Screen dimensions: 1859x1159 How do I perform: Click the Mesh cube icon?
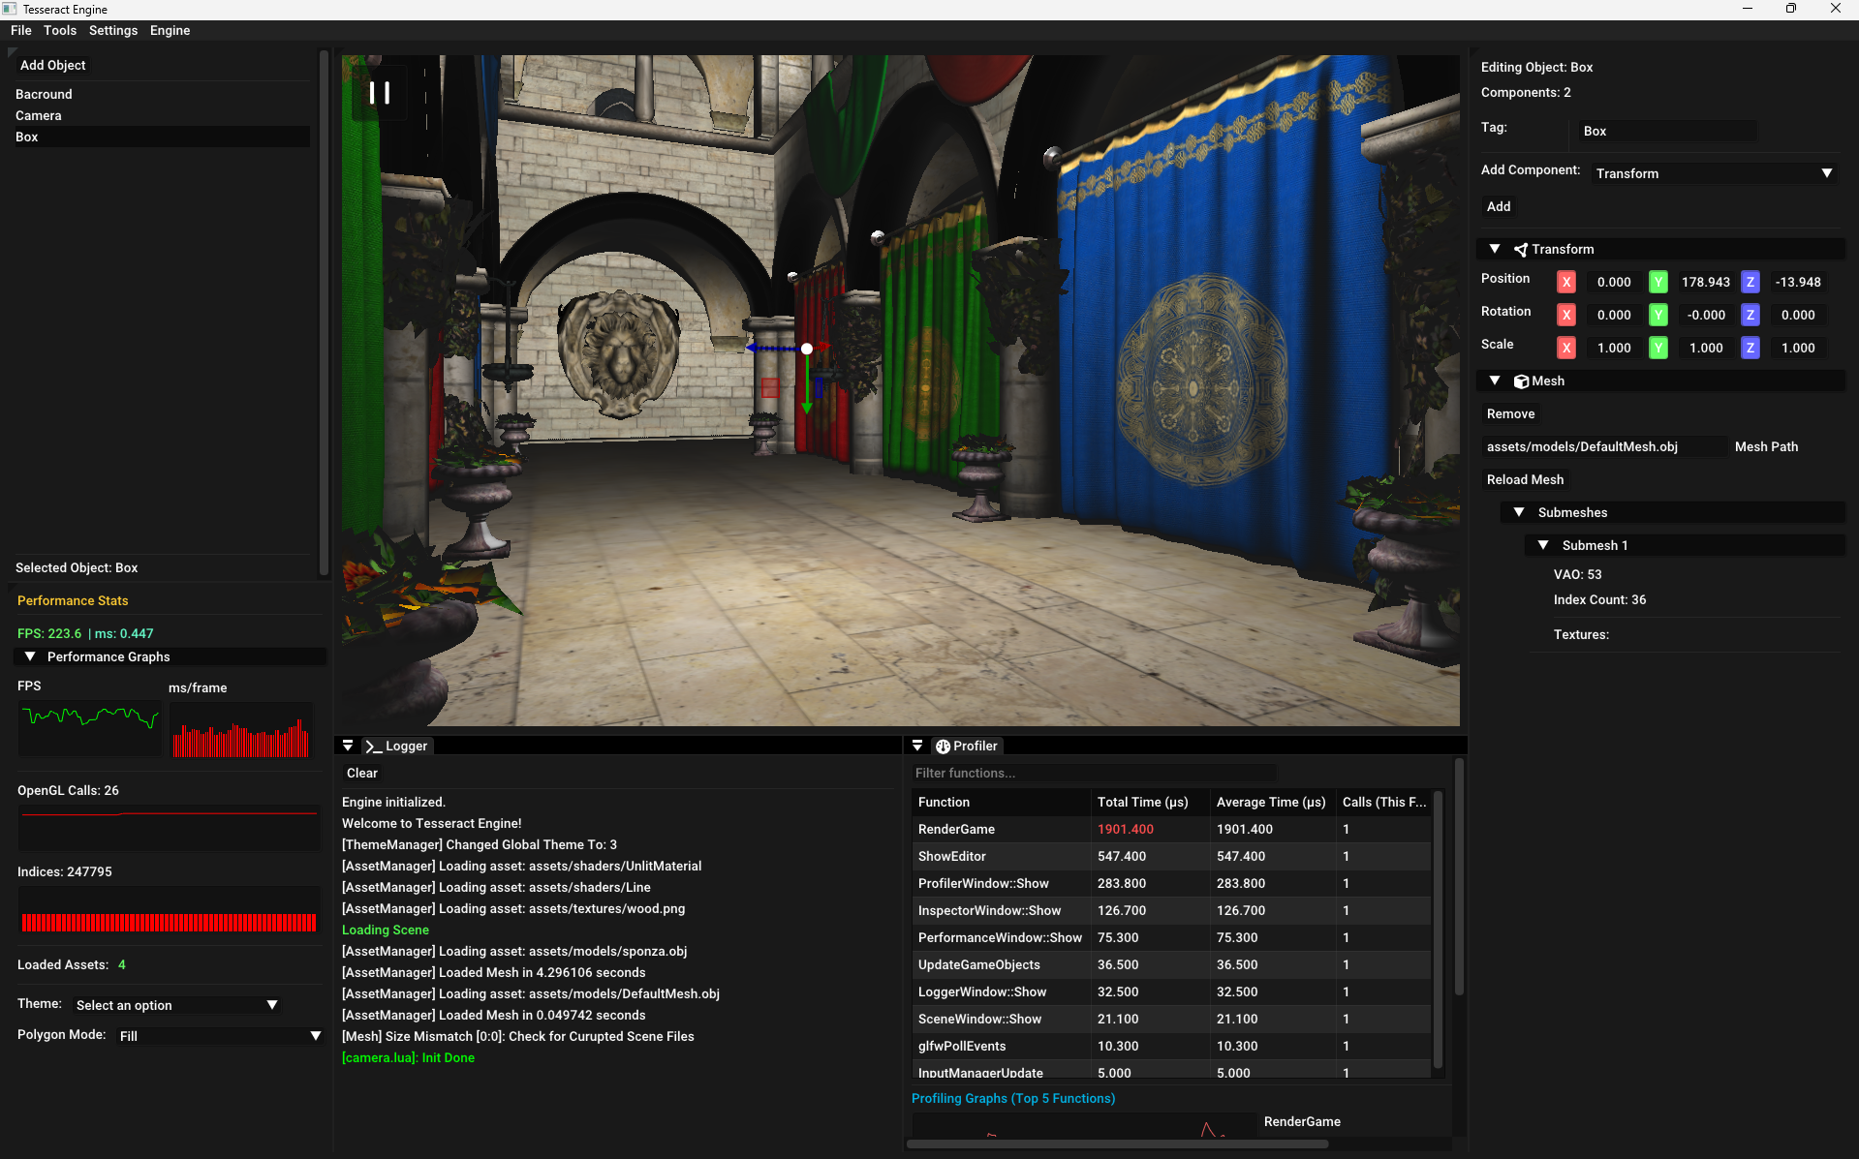1521,381
